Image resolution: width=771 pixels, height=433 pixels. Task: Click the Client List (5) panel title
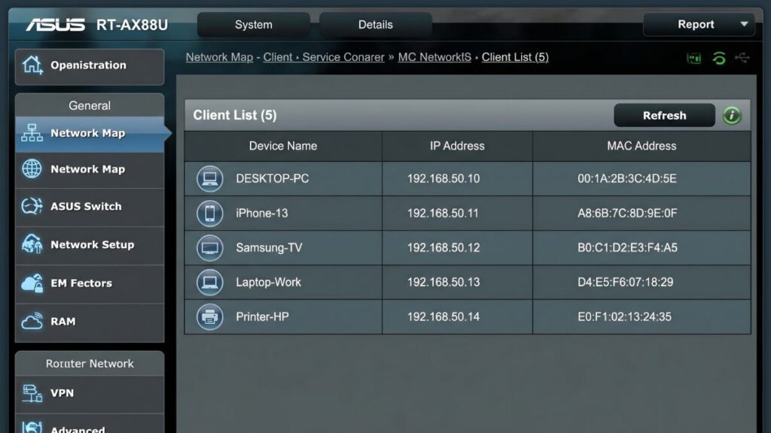(235, 115)
